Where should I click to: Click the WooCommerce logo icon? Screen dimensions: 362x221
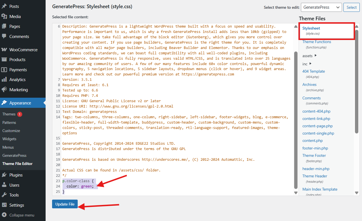pos(4,50)
